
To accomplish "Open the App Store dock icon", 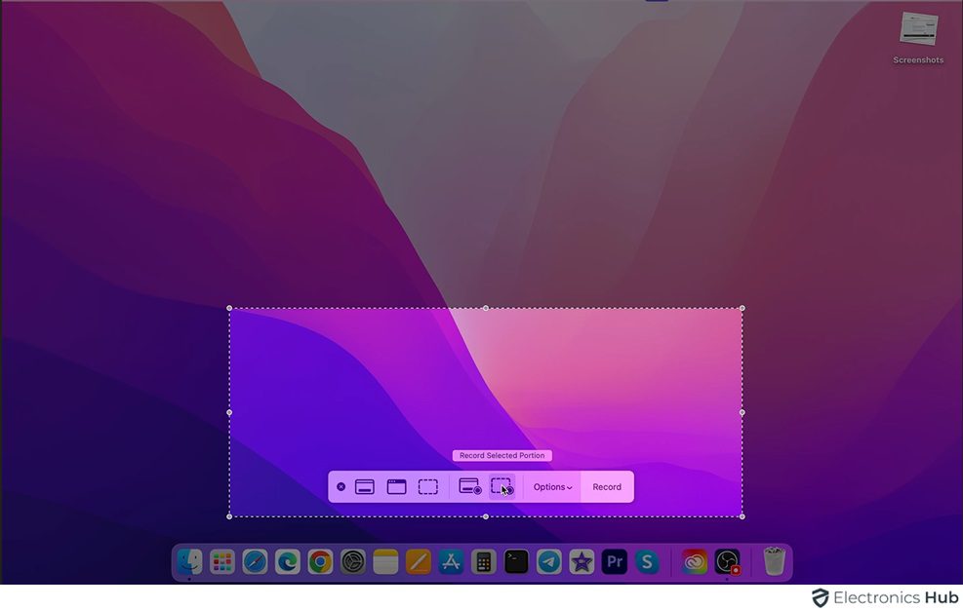I will point(451,561).
